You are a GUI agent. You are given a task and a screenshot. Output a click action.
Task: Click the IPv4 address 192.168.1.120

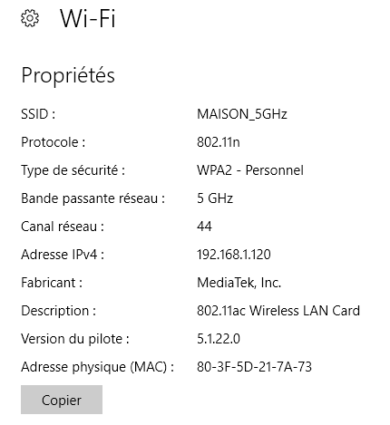234,255
